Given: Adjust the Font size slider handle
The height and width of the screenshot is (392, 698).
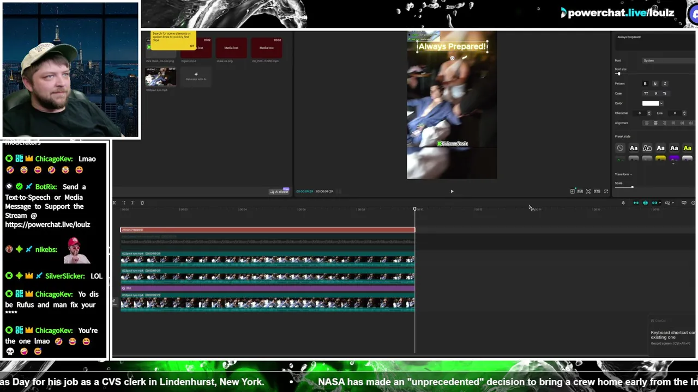Looking at the screenshot, I should (x=618, y=74).
